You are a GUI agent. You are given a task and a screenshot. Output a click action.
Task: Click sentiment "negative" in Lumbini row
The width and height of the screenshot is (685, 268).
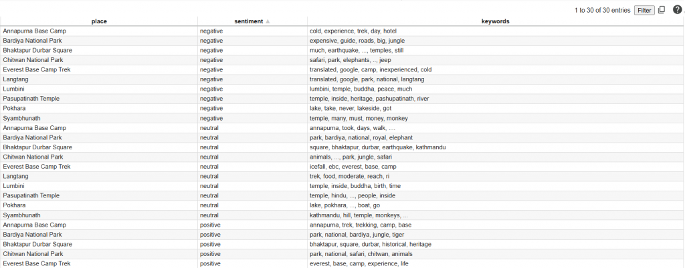pyautogui.click(x=211, y=89)
